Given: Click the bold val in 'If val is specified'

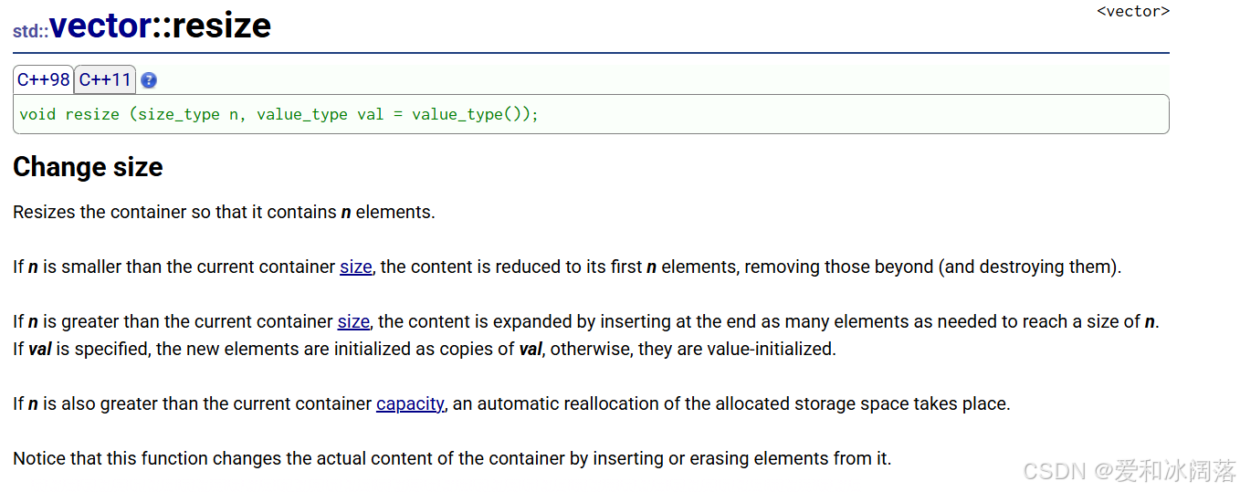Looking at the screenshot, I should coord(39,349).
